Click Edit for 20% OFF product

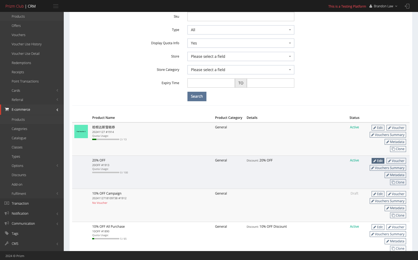pyautogui.click(x=378, y=161)
